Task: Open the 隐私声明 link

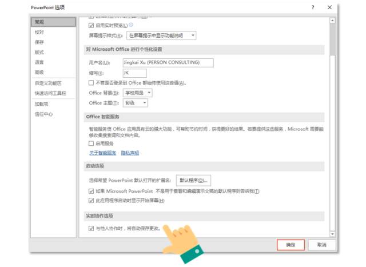Action: 130,153
